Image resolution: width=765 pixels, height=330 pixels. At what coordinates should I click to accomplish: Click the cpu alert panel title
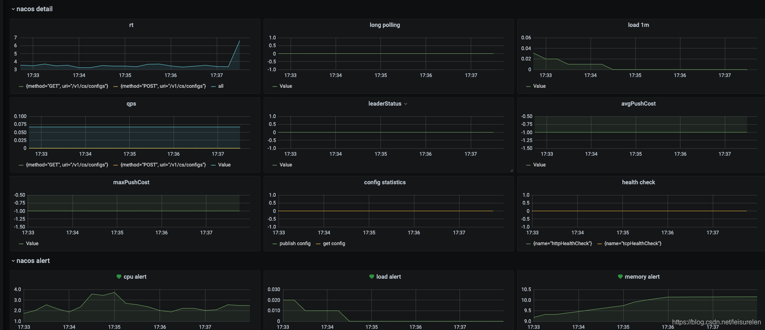point(135,277)
